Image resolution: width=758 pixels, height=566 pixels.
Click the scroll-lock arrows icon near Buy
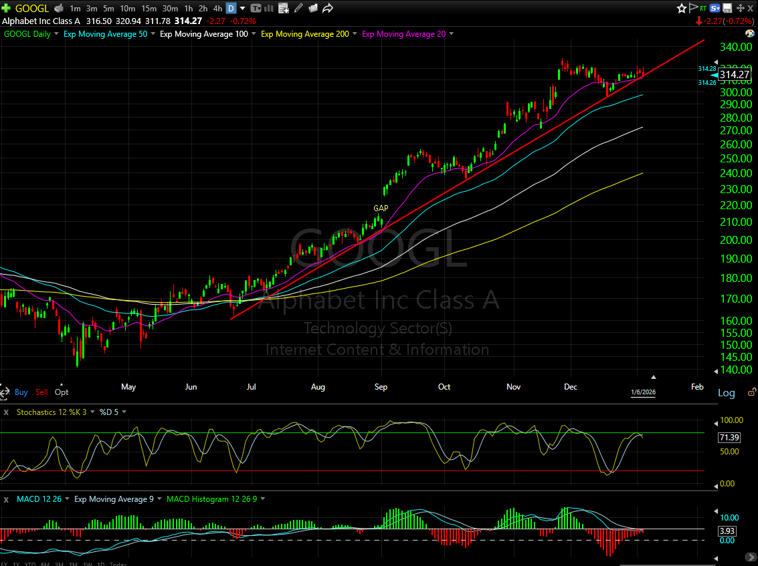pyautogui.click(x=4, y=392)
